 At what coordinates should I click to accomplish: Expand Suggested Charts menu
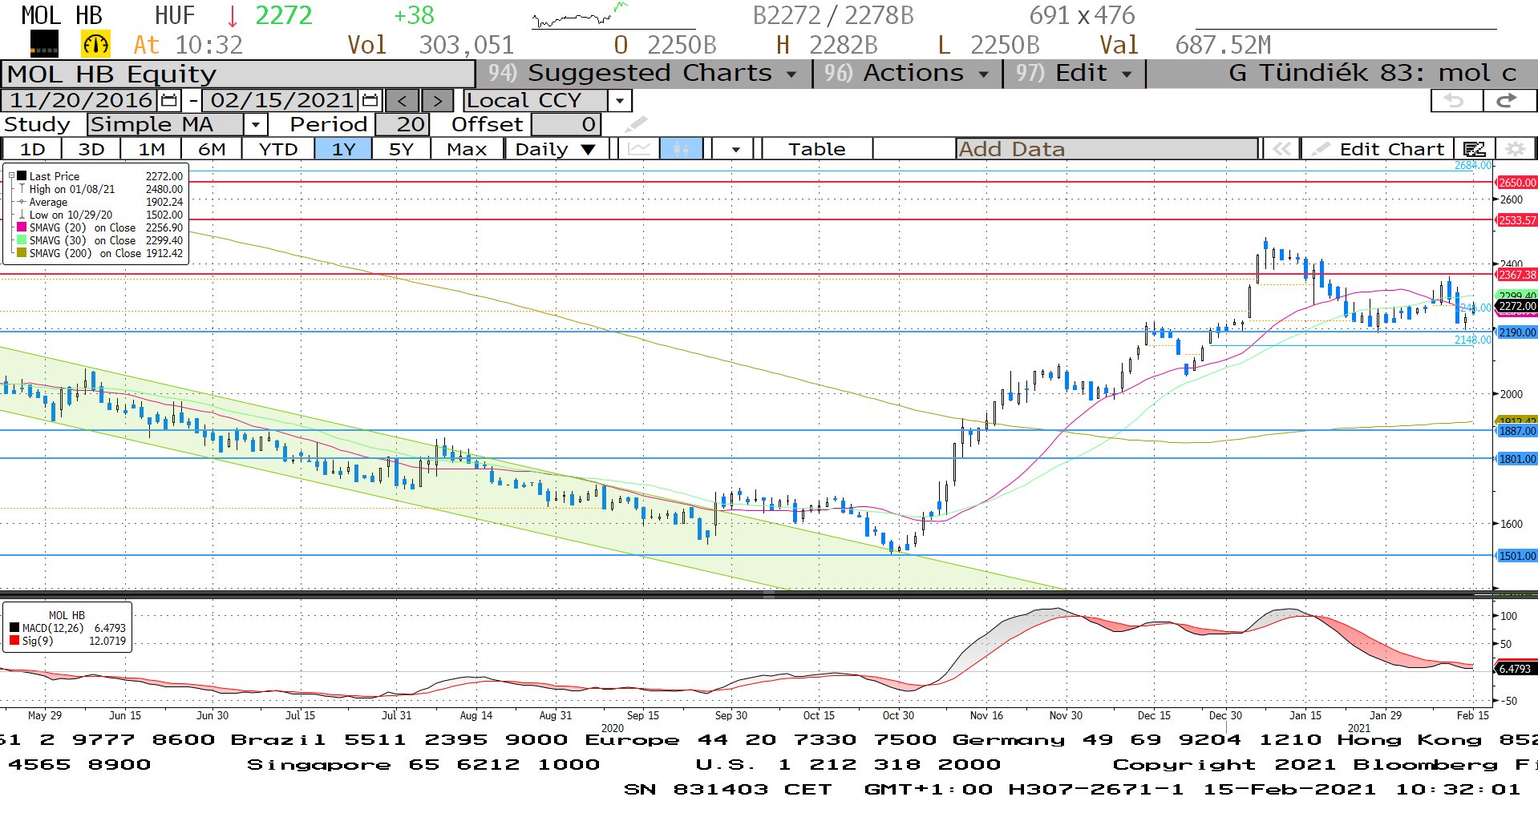[x=643, y=73]
